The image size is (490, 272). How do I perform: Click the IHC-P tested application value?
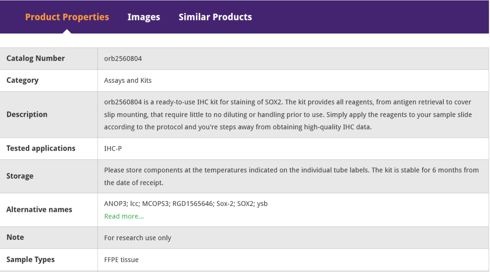tap(113, 148)
